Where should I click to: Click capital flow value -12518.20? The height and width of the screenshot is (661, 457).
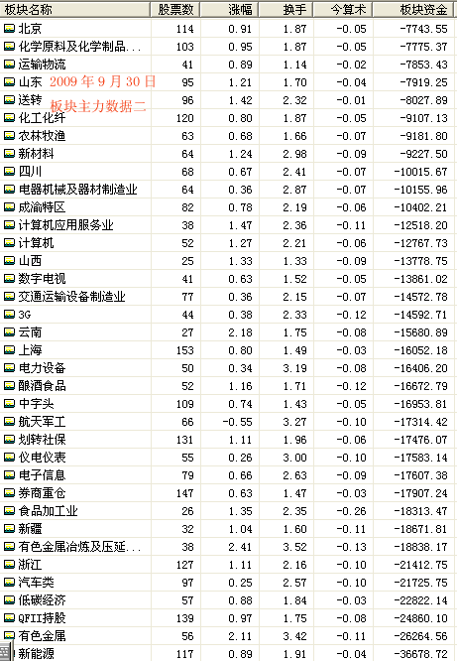click(420, 225)
